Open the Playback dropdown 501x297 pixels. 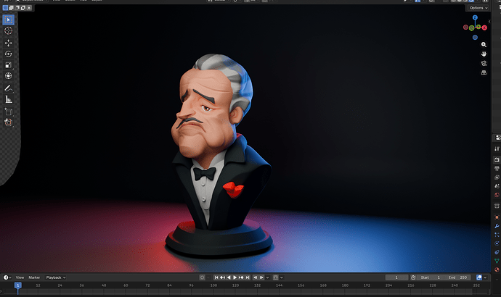coord(56,277)
